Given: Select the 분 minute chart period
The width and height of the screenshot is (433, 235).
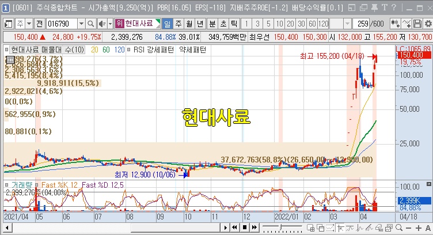Looking at the screenshot, I should click(x=212, y=24).
